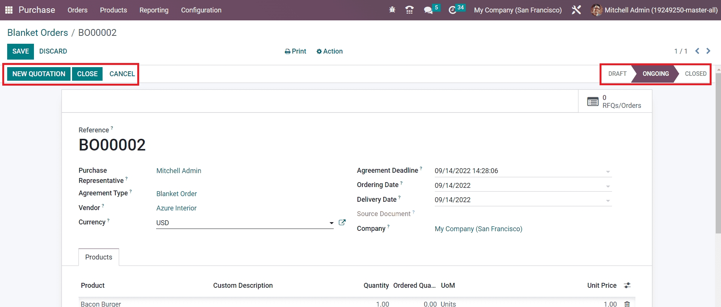Viewport: 721px width, 307px height.
Task: Click the Blanket Orders breadcrumb link
Action: click(x=38, y=33)
